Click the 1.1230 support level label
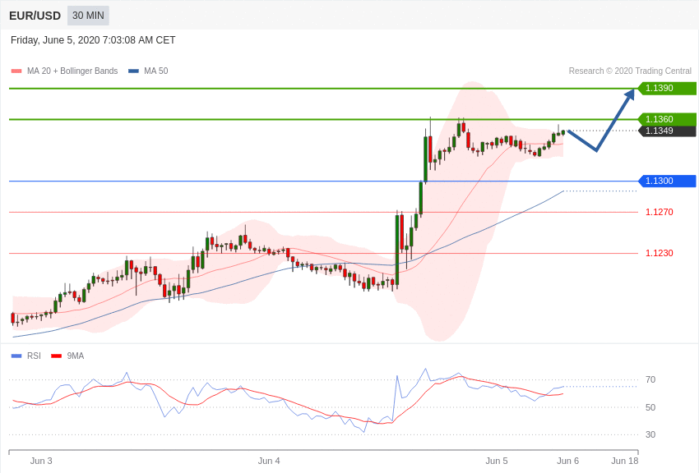 pos(660,253)
